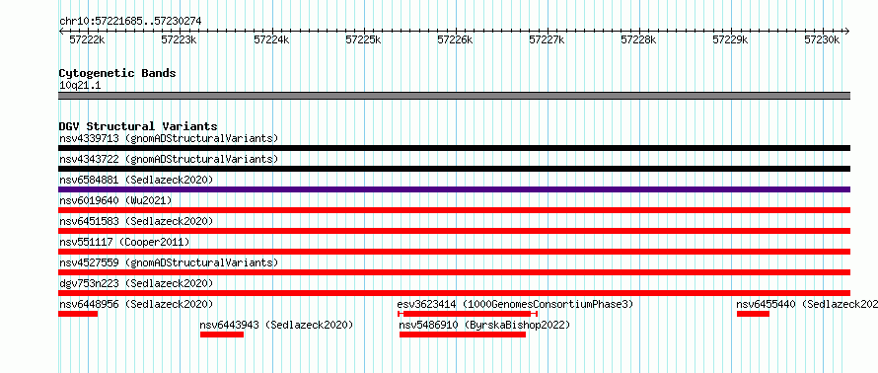The width and height of the screenshot is (878, 373).
Task: Open variant label nsv6443943 (Sedlazeck2020)
Action: 276,325
